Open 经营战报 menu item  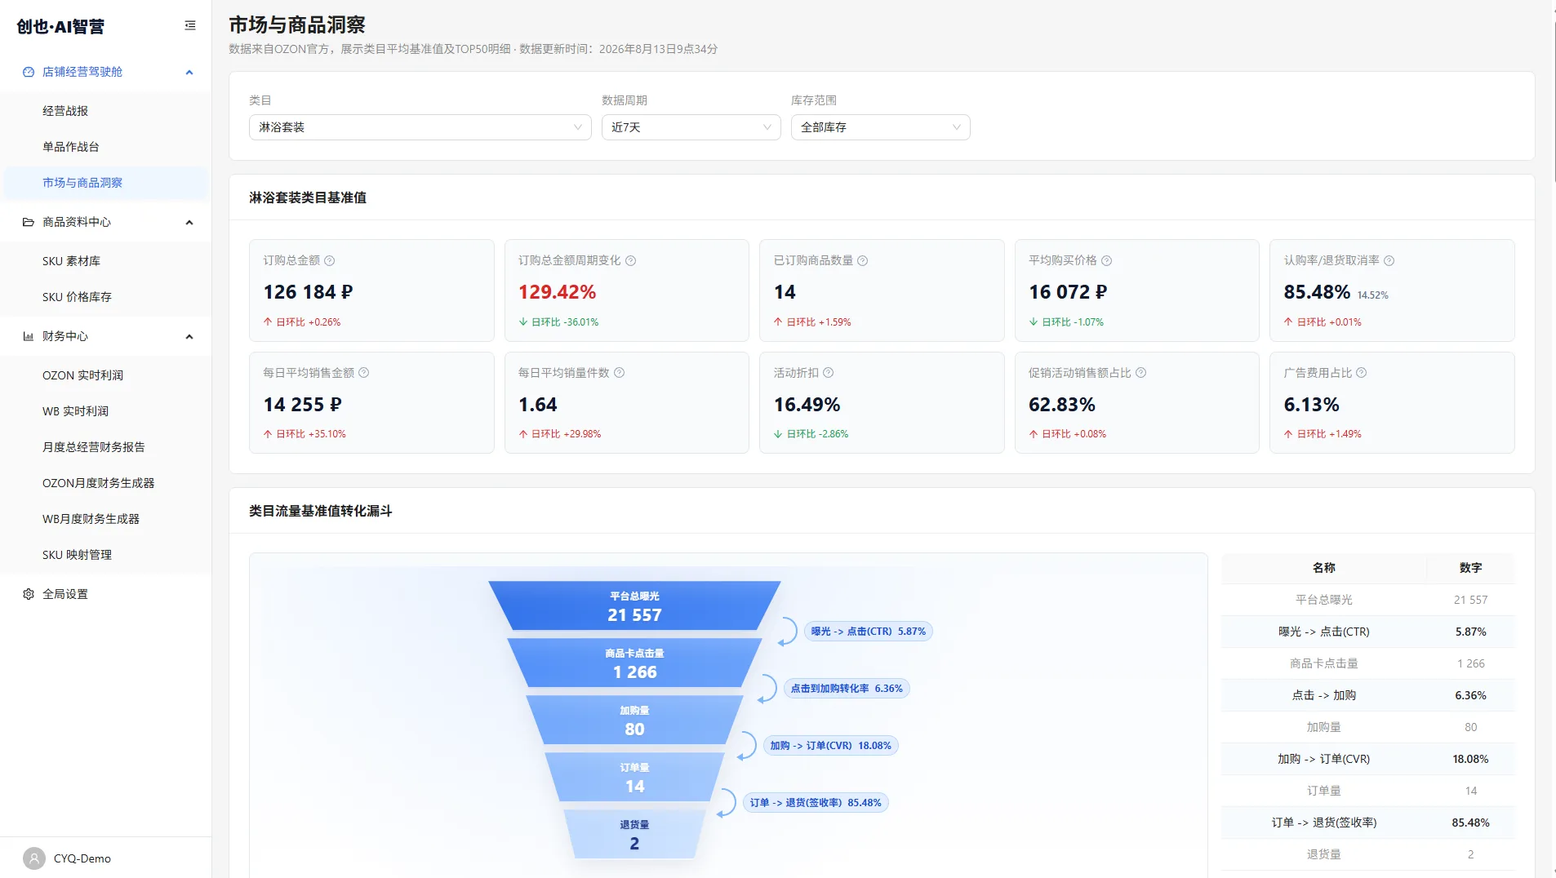click(106, 111)
